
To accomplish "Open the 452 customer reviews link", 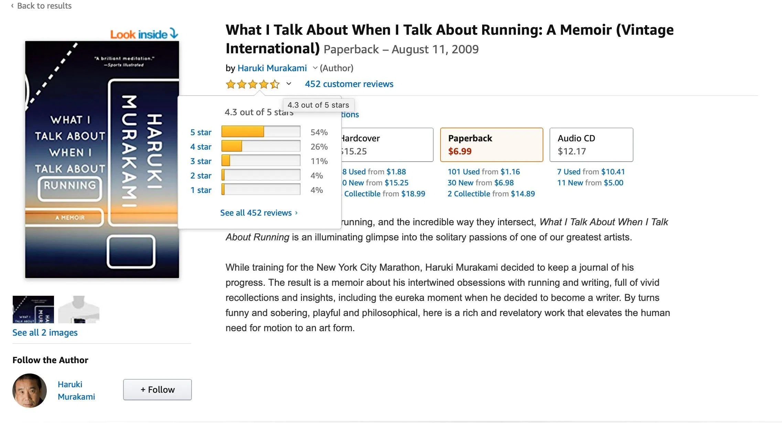I will (349, 84).
